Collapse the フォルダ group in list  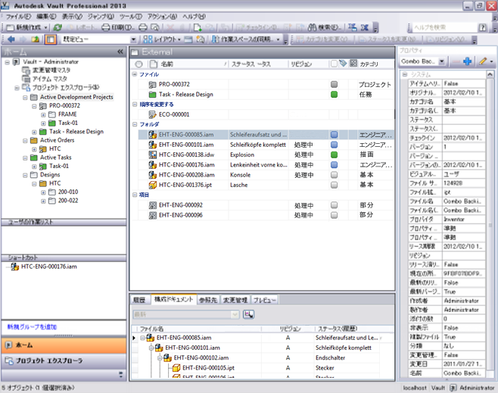click(x=135, y=124)
